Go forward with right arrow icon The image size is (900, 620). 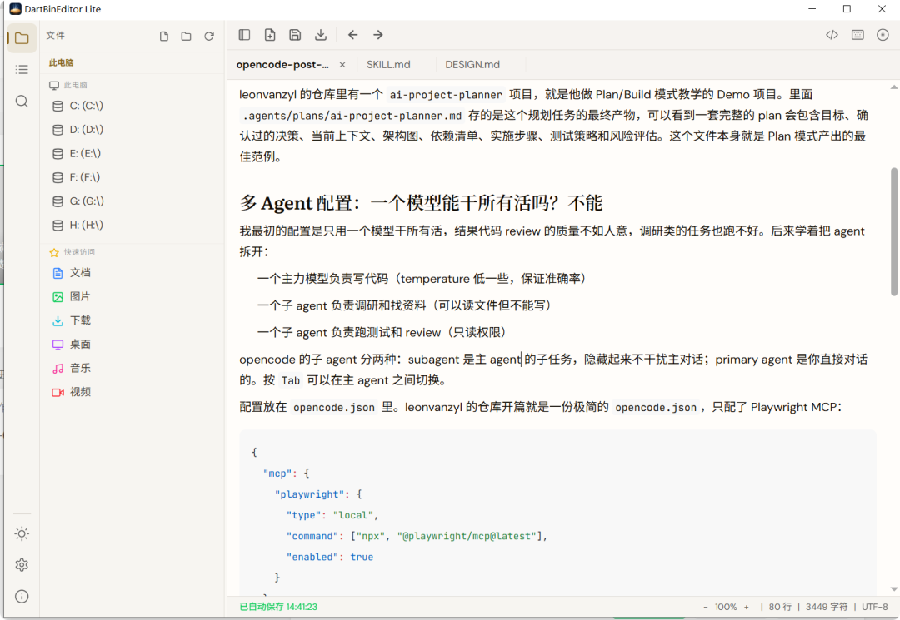(x=378, y=35)
